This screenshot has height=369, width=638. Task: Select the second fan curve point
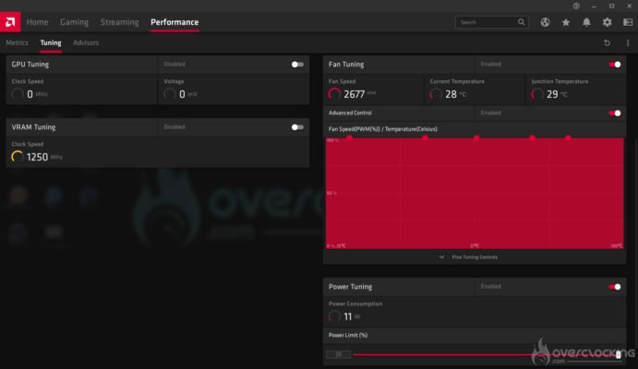[425, 138]
